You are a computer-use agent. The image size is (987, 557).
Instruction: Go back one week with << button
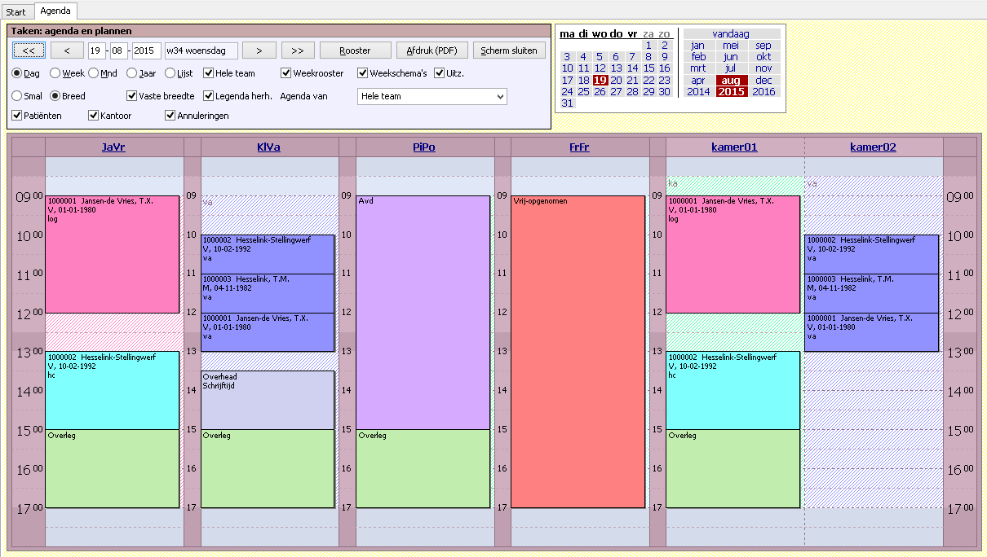point(29,50)
